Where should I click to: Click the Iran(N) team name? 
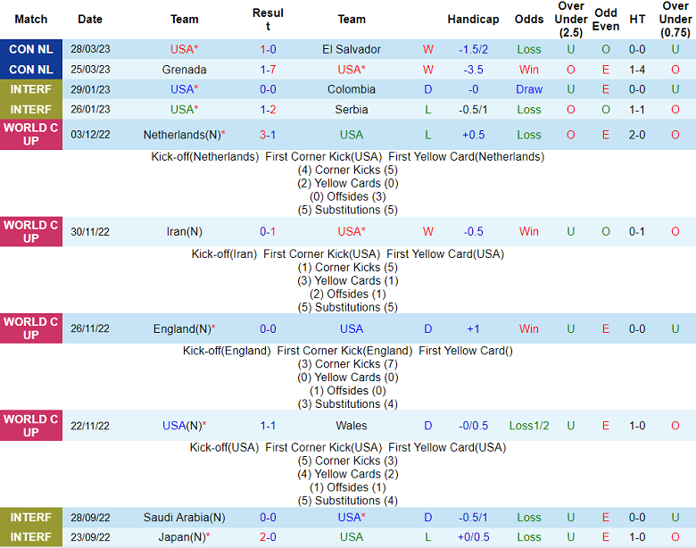pos(184,231)
